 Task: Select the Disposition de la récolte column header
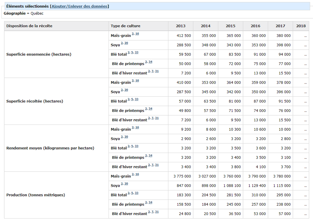(x=29, y=26)
